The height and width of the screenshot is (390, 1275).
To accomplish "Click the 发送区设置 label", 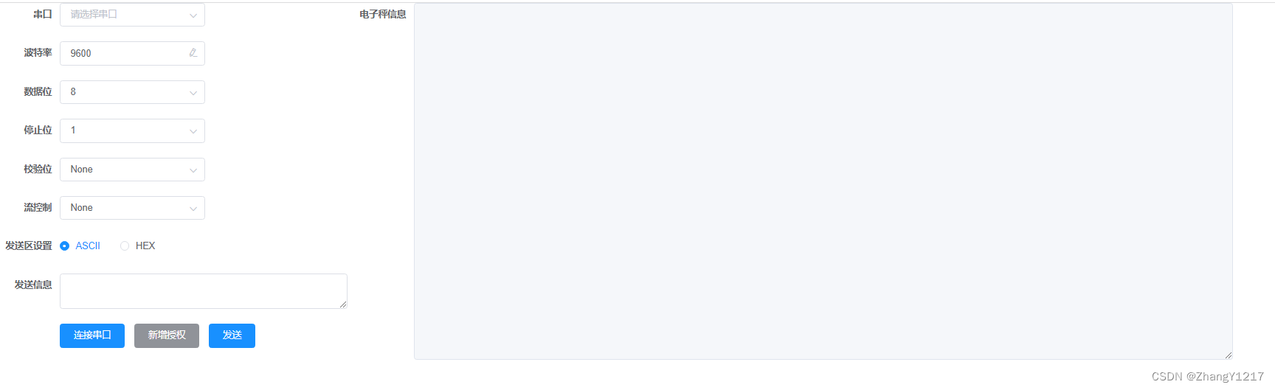I will click(x=29, y=246).
